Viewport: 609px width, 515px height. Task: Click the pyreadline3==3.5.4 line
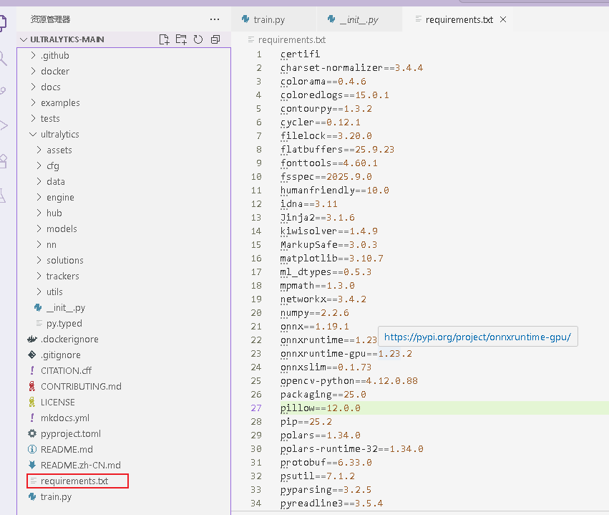pyautogui.click(x=331, y=503)
